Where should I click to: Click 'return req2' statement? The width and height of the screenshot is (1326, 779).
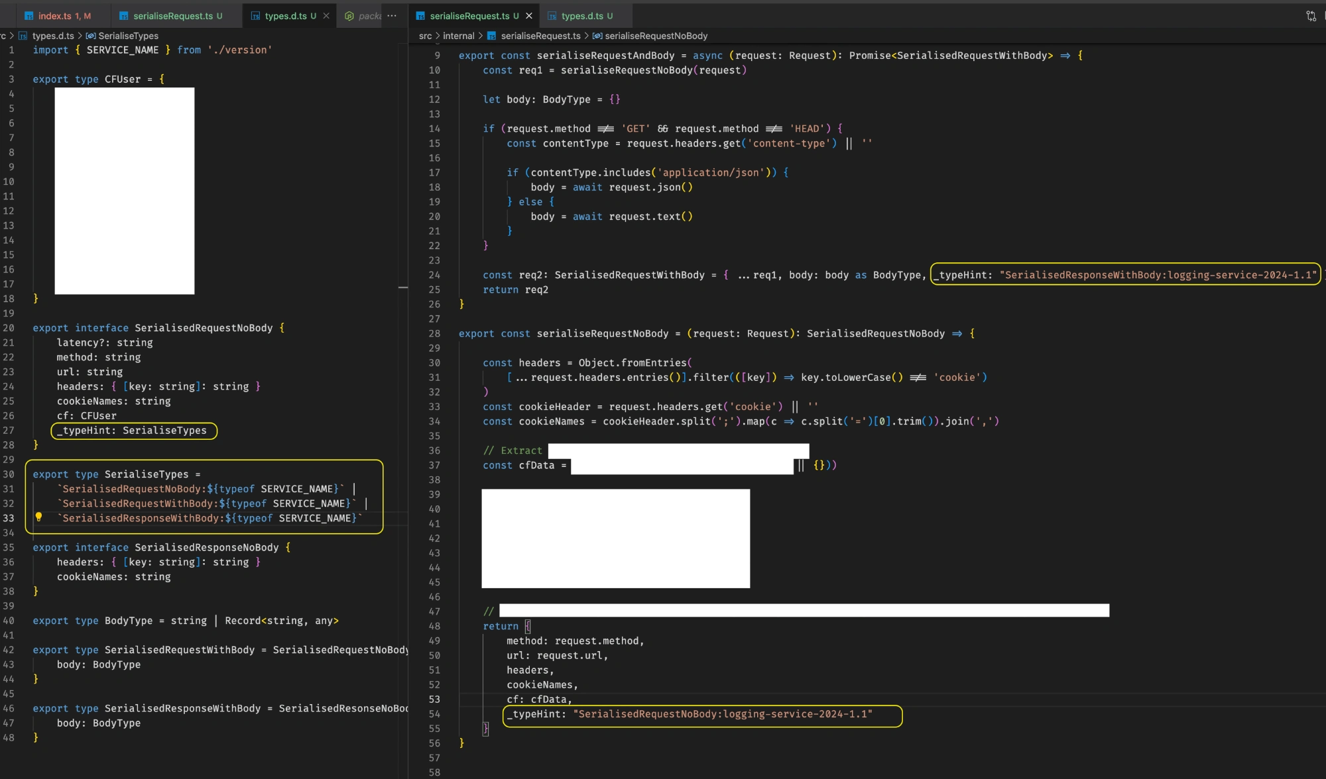tap(516, 289)
